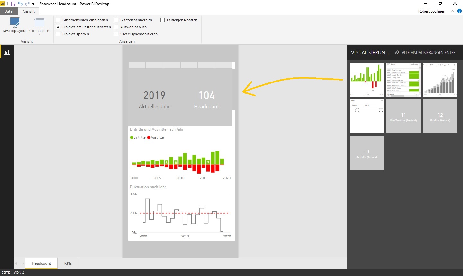Click the Power BI logo icon

[3, 4]
